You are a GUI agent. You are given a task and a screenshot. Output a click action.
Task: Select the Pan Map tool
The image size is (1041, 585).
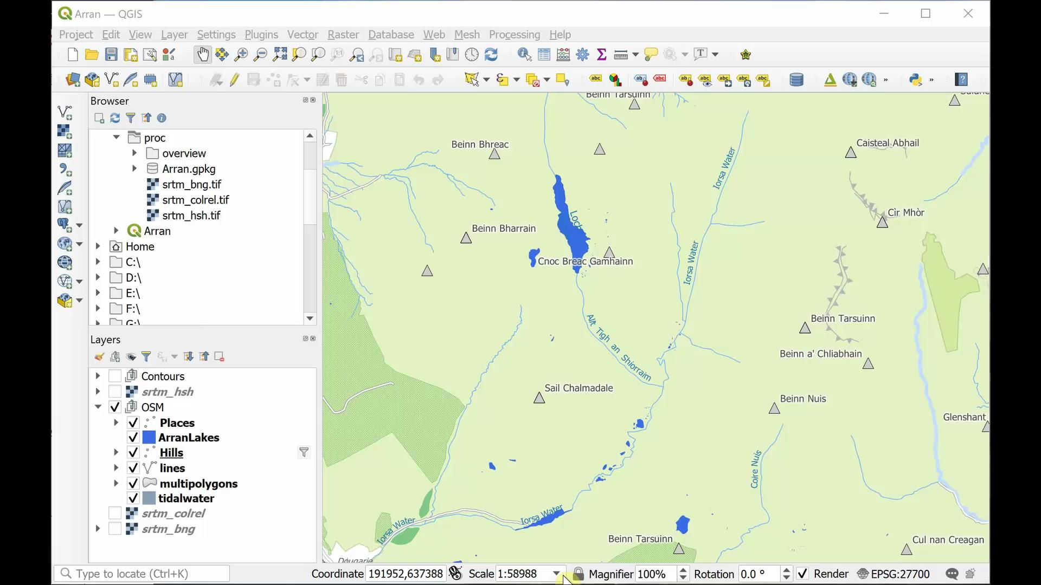(202, 54)
